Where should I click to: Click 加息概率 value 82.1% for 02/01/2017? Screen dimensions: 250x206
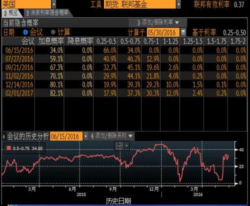point(56,93)
